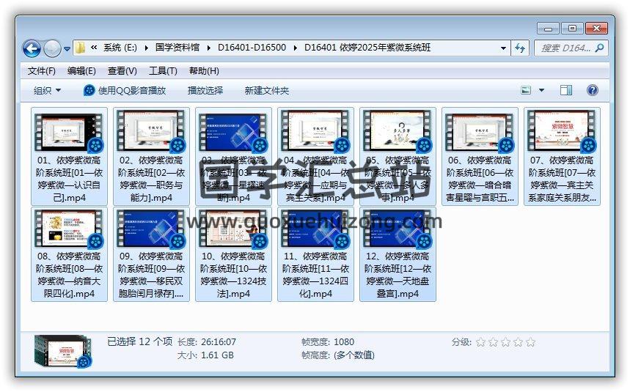This screenshot has width=630, height=392.
Task: Click 大小: 1.61 GB detail
Action: pyautogui.click(x=205, y=355)
